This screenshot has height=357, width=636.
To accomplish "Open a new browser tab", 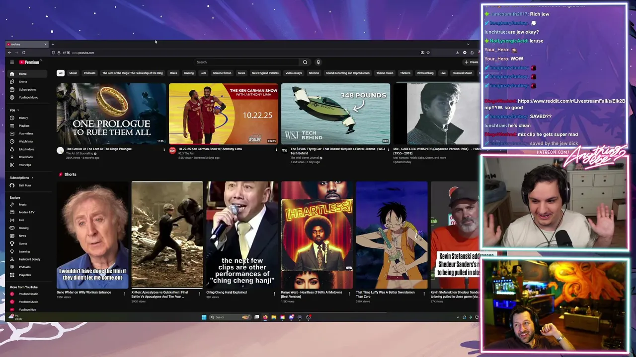I will point(53,45).
